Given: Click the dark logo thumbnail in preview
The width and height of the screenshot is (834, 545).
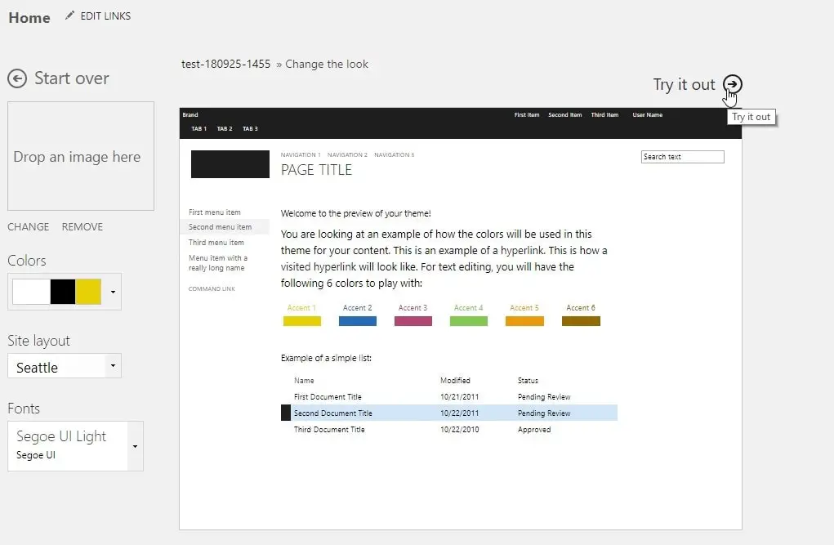Looking at the screenshot, I should click(x=230, y=164).
